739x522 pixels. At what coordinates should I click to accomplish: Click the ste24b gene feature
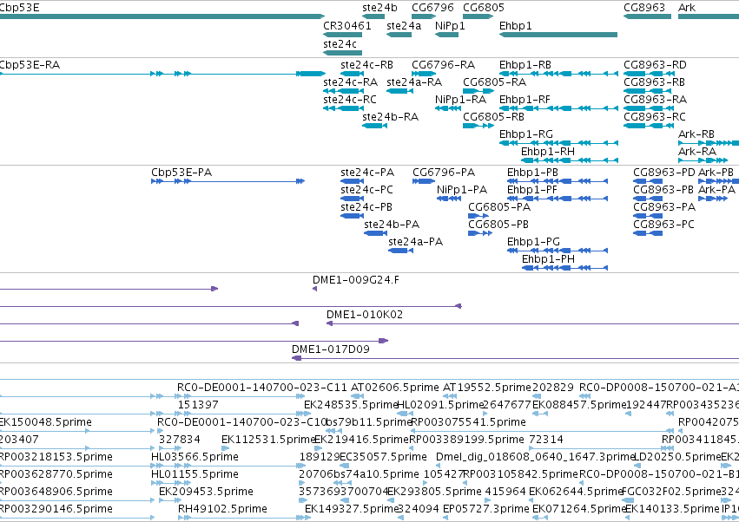click(373, 16)
